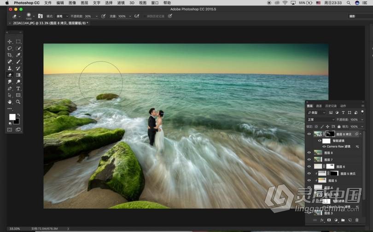The image size is (373, 232).
Task: Open the layer opacity 100% dropdown
Action: [362, 119]
